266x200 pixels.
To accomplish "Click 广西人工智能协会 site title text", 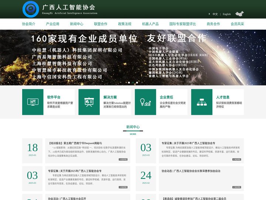I will click(69, 7).
